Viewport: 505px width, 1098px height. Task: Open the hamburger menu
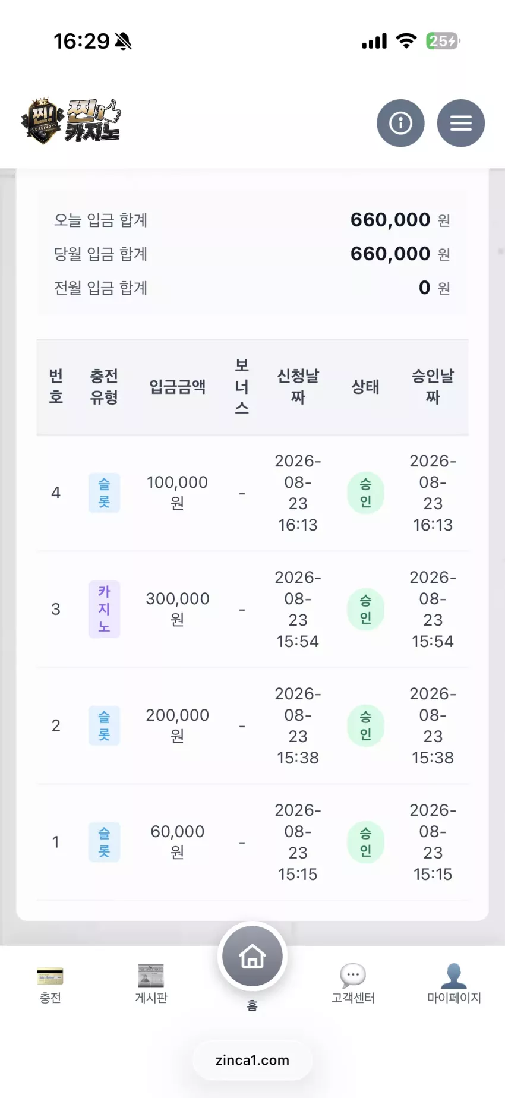461,123
